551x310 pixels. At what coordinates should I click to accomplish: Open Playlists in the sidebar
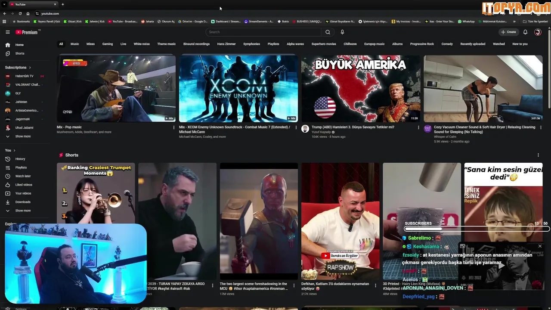click(21, 167)
